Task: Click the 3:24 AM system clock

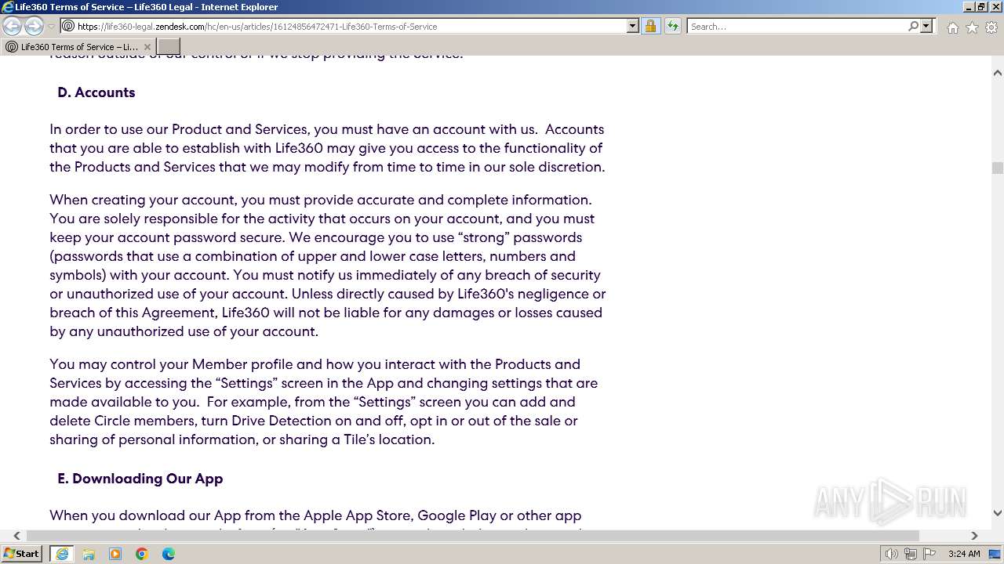Action: click(964, 554)
